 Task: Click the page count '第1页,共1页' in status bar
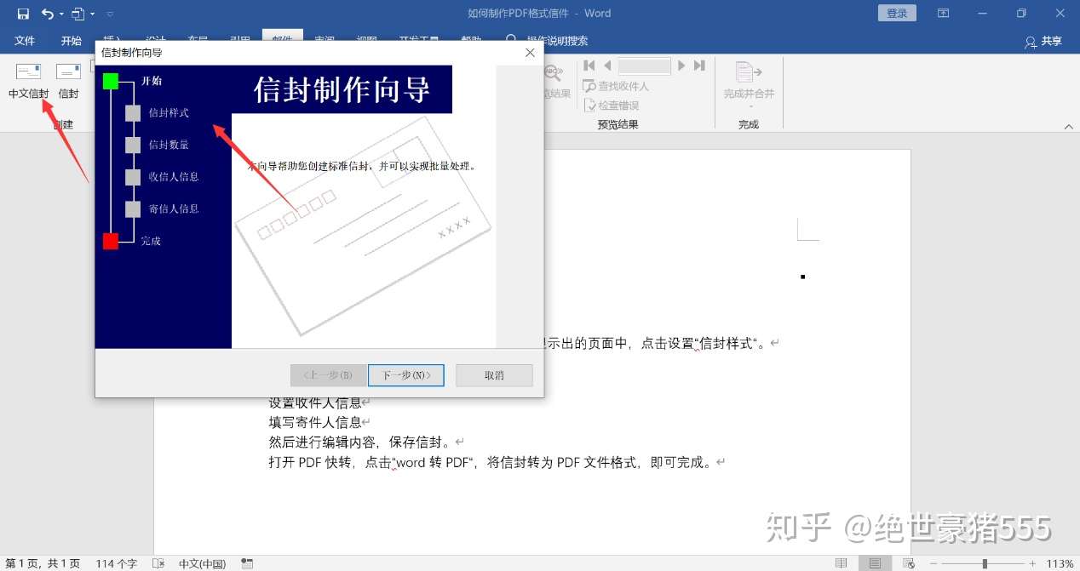point(43,563)
